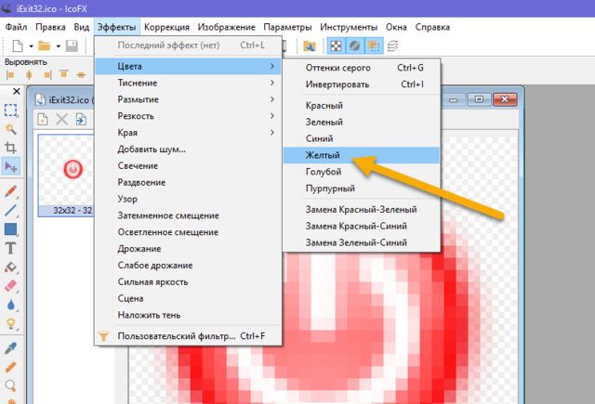Open the dropdown arrow beside Open folder
Image resolution: width=595 pixels, height=404 pixels.
click(58, 46)
